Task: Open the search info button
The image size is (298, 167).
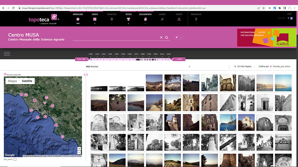Action: point(181,37)
